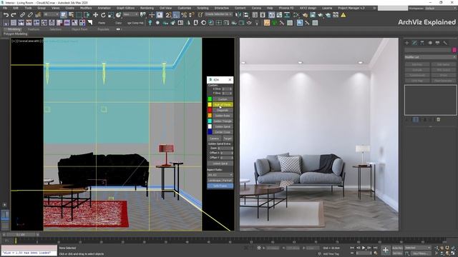Viewport: 458px width, 257px height.
Task: Click the orange Corona toolbar icon
Action: point(267,22)
